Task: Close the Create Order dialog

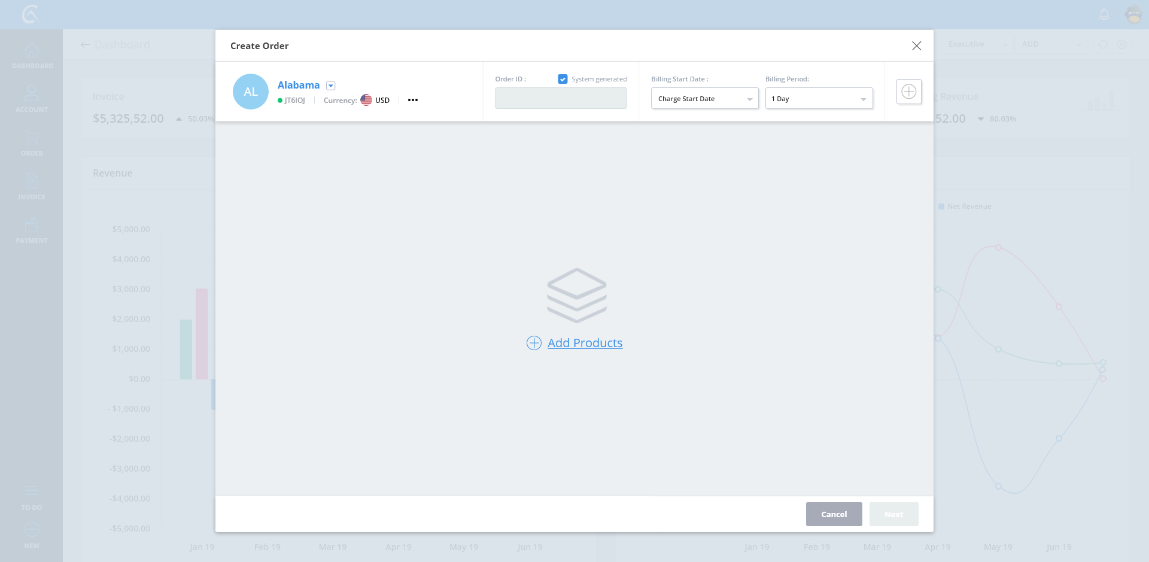Action: click(916, 46)
